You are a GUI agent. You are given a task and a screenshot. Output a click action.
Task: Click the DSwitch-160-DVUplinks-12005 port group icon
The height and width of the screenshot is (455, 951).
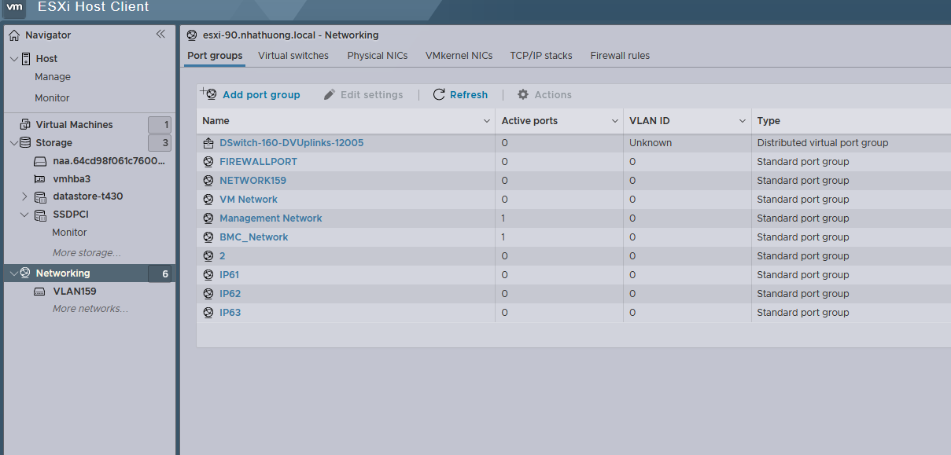(x=208, y=143)
